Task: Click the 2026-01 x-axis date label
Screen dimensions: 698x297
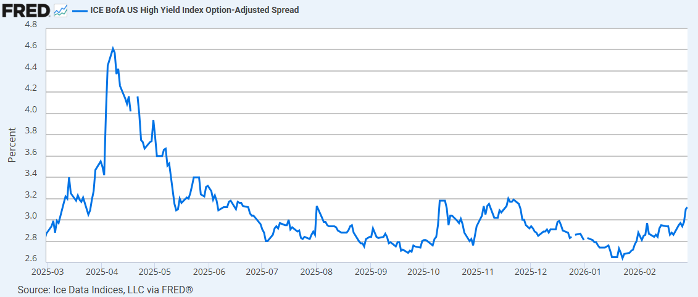Action: (585, 271)
